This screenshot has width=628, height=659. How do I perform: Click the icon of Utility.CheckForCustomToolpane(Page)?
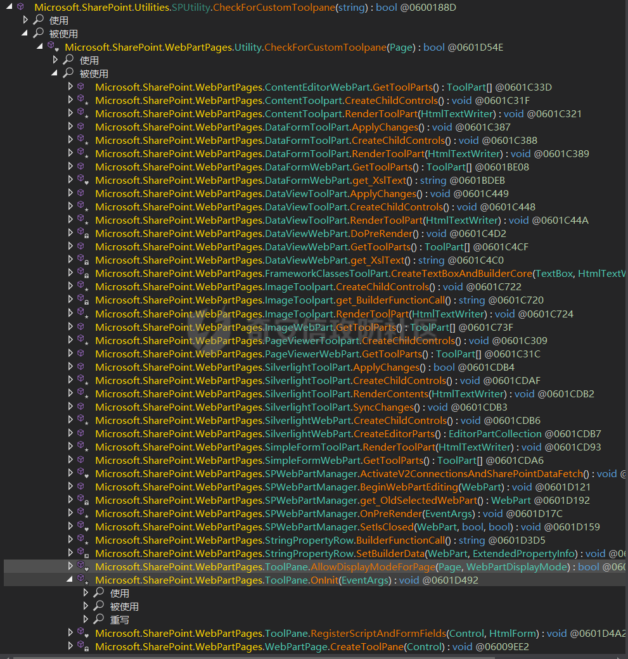[51, 47]
